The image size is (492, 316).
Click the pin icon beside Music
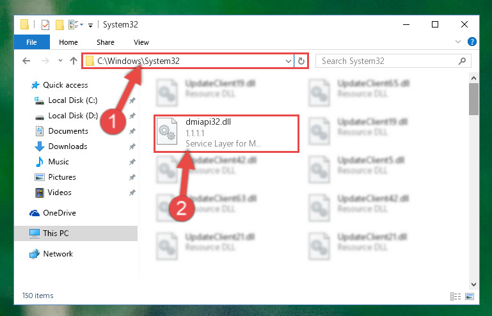(132, 162)
